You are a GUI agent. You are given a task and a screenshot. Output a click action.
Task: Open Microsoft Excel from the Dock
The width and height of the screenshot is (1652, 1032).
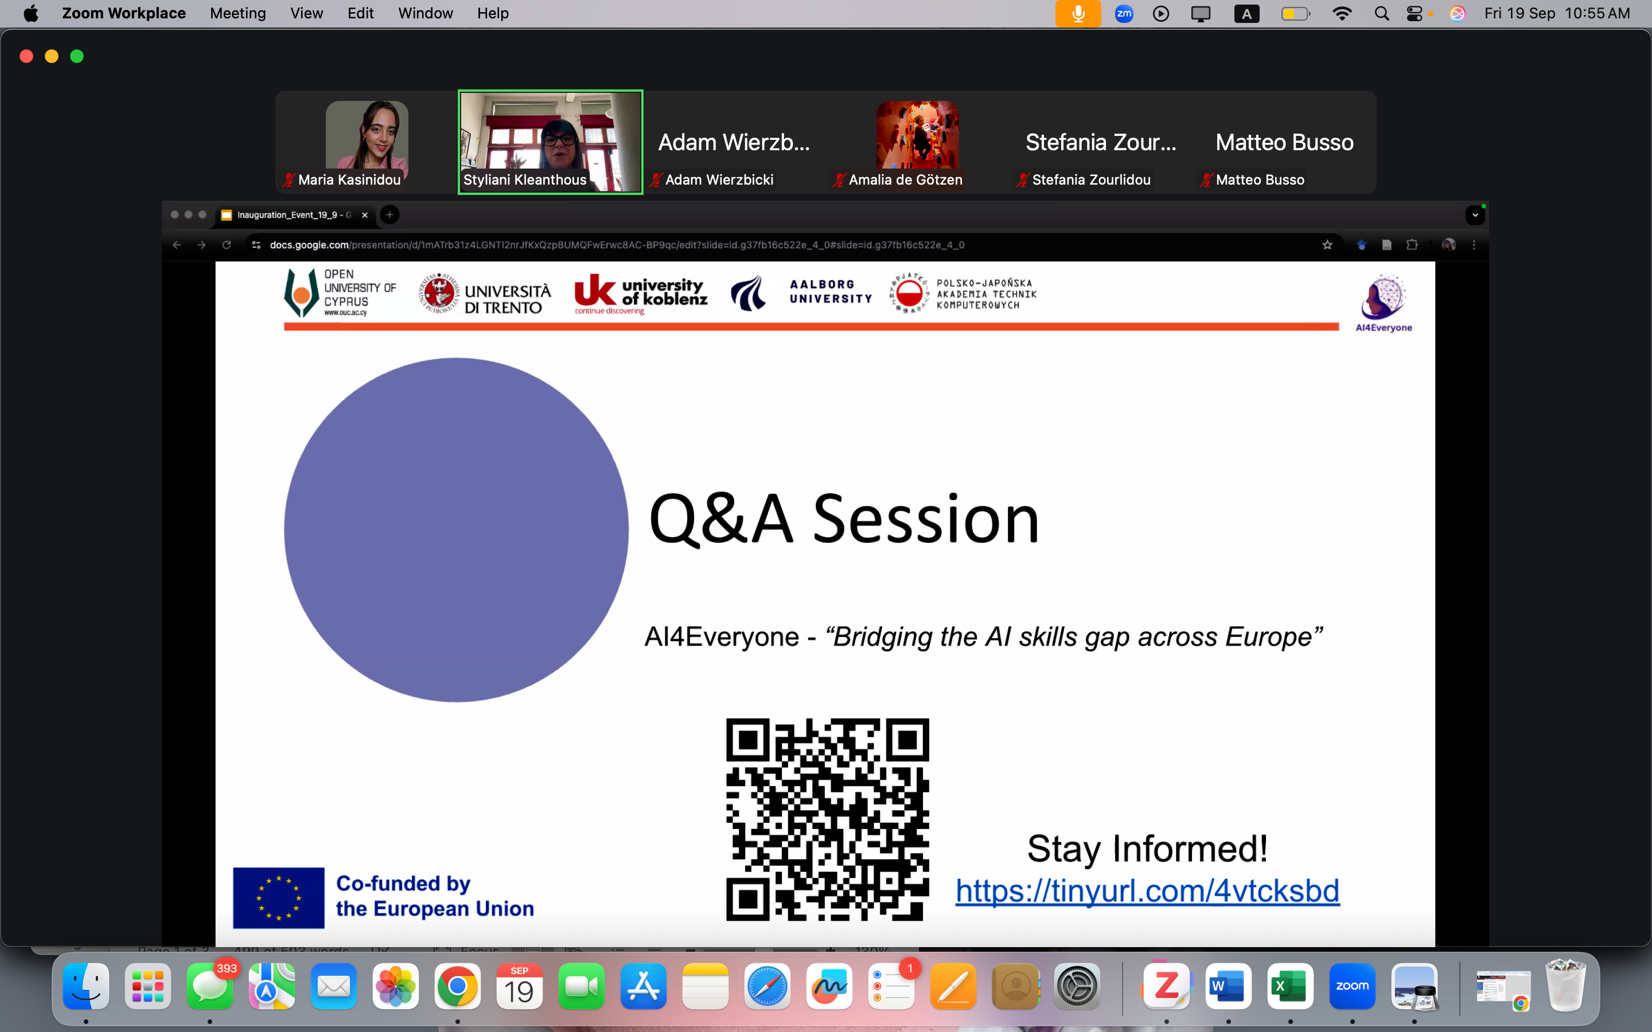pyautogui.click(x=1290, y=986)
